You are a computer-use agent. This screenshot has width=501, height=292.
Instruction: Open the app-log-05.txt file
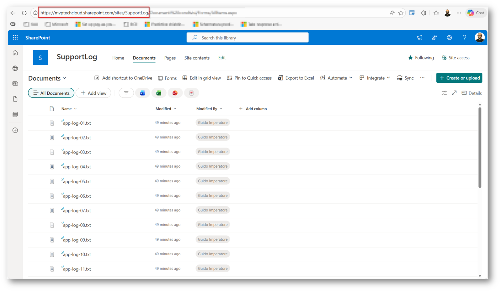[x=77, y=181]
